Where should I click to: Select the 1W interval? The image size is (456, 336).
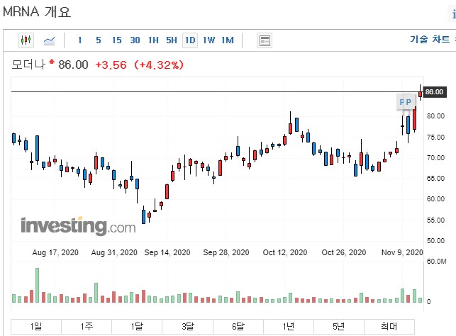pyautogui.click(x=208, y=40)
